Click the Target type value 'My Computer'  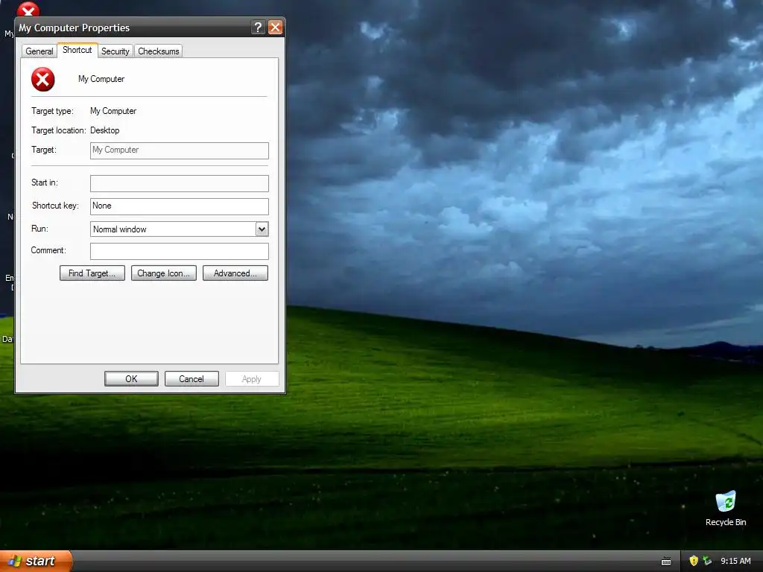113,111
